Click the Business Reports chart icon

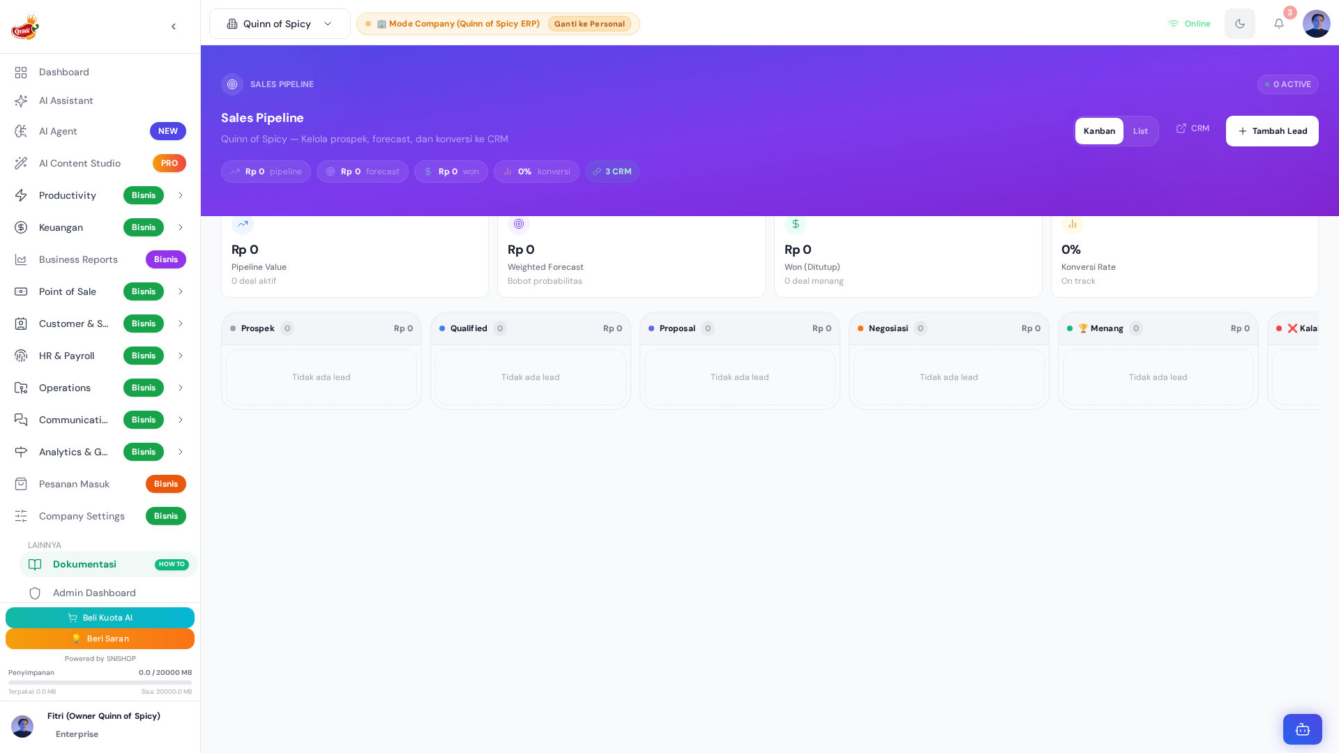point(21,259)
